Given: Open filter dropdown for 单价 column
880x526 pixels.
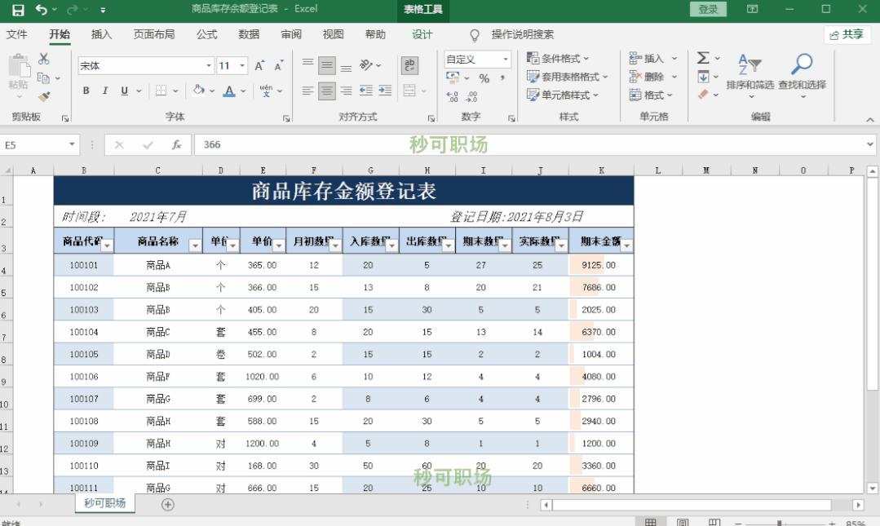Looking at the screenshot, I should [278, 245].
